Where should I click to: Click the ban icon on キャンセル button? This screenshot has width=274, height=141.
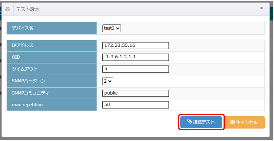pyautogui.click(x=232, y=123)
